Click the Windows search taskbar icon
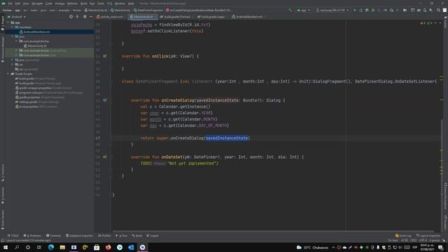 (x=17, y=247)
